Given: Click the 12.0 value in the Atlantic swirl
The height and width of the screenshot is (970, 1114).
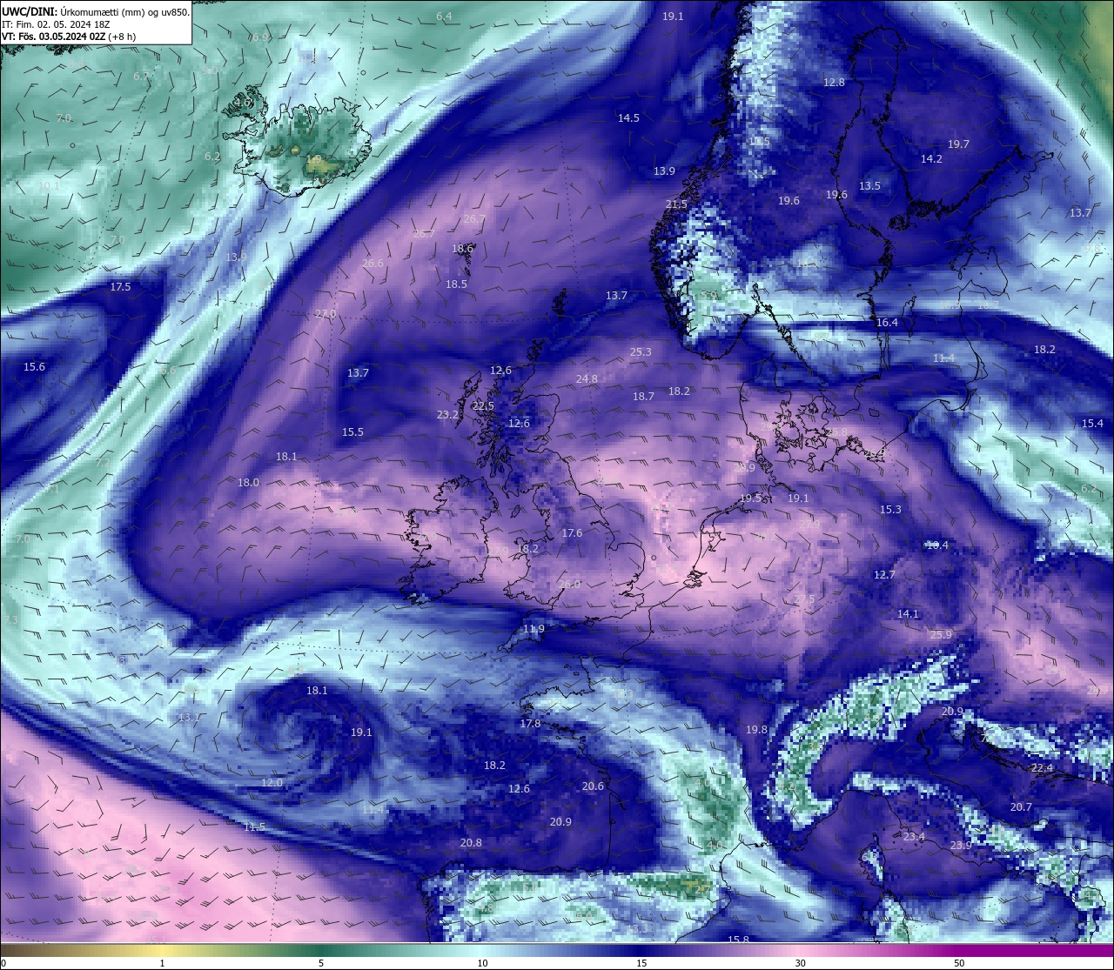Looking at the screenshot, I should click(272, 782).
